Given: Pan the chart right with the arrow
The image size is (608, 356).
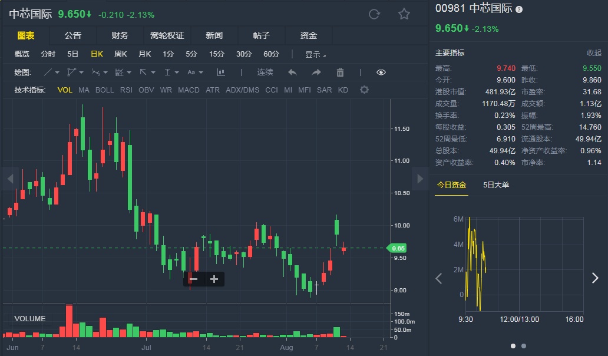Looking at the screenshot, I should coord(420,179).
